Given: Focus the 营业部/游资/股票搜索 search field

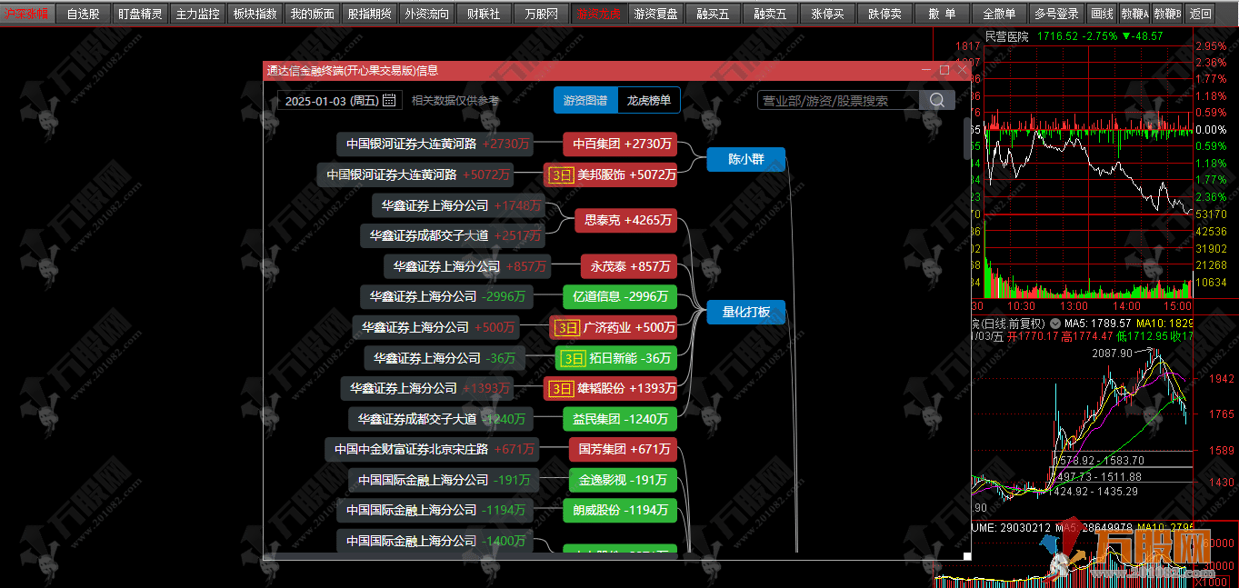Looking at the screenshot, I should tap(838, 100).
